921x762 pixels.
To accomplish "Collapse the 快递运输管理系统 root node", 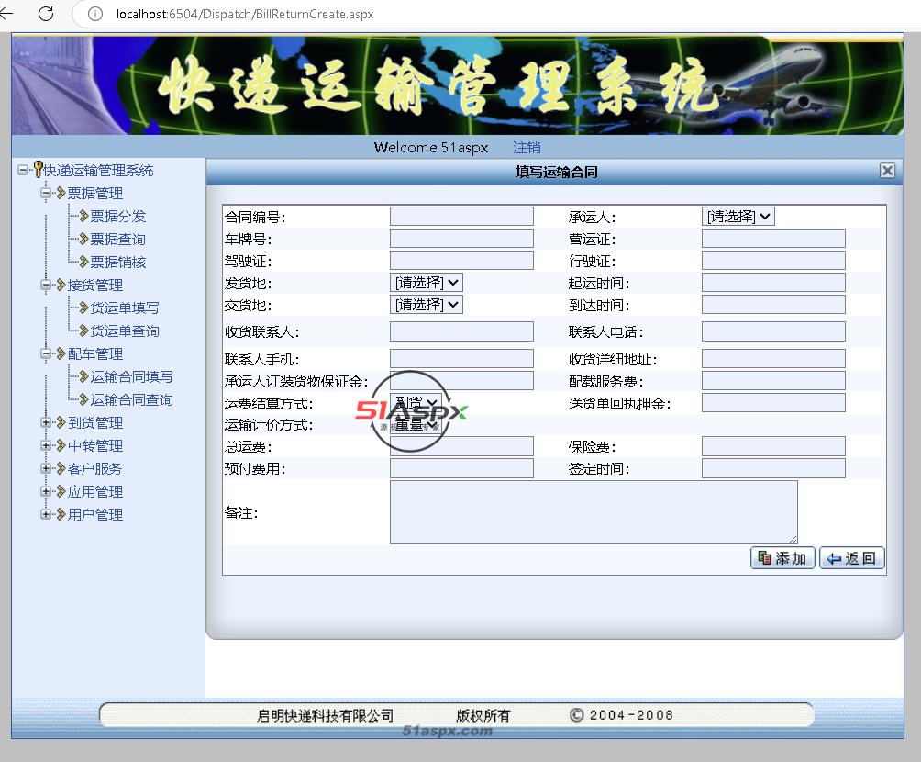I will click(x=22, y=170).
